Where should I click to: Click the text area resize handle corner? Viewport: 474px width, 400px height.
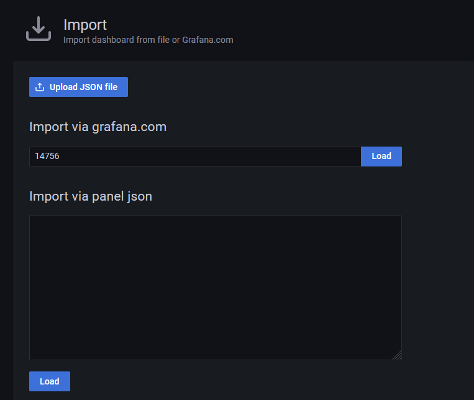click(x=397, y=355)
